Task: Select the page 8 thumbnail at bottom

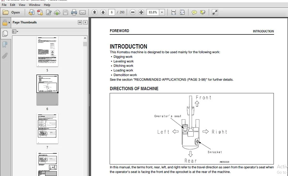Action: (47, 164)
